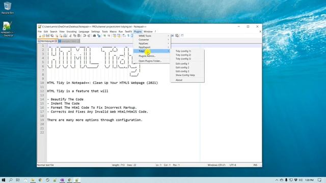Image resolution: width=326 pixels, height=183 pixels.
Task: Click the Windows (CR LF) status bar field
Action: (216, 165)
